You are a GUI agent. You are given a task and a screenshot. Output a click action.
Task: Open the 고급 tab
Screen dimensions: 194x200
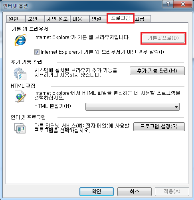coord(142,19)
